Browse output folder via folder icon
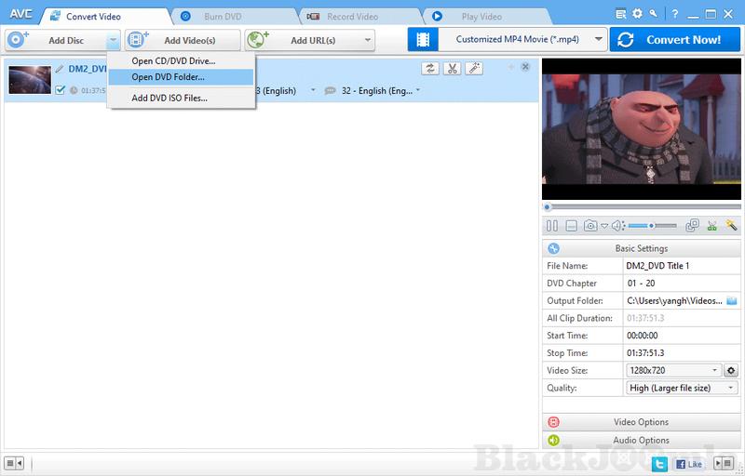Image resolution: width=745 pixels, height=476 pixels. (732, 300)
